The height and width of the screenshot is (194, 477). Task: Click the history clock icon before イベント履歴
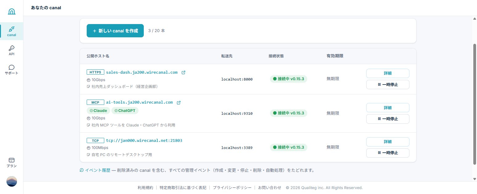82,170
